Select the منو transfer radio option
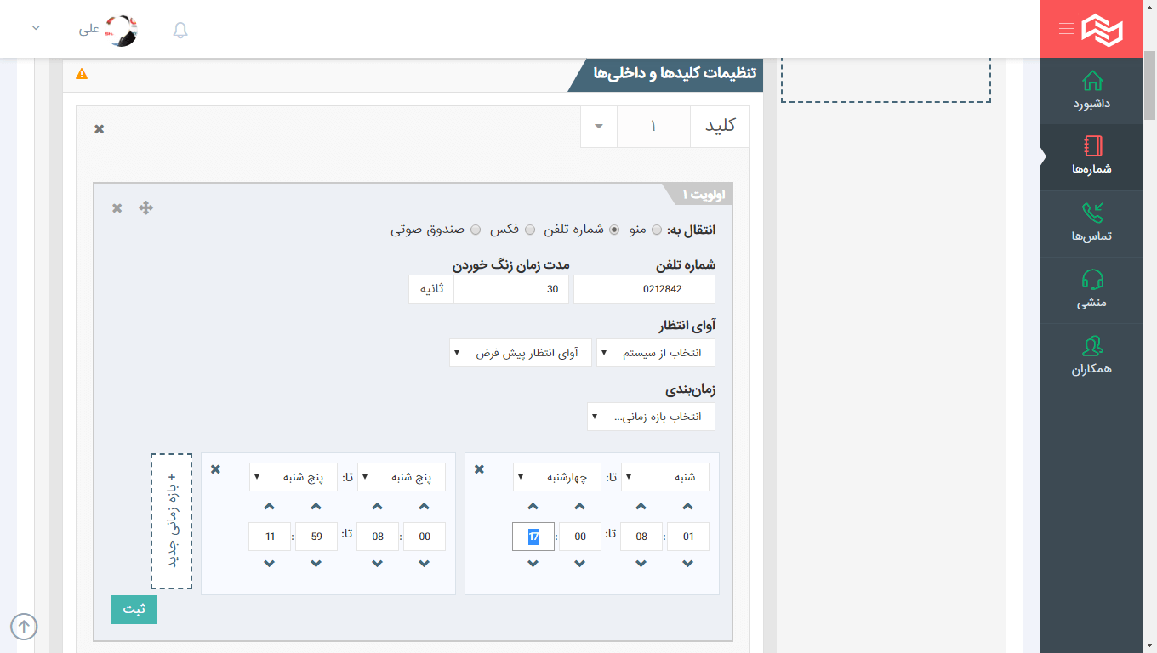Viewport: 1157px width, 653px height. tap(656, 230)
